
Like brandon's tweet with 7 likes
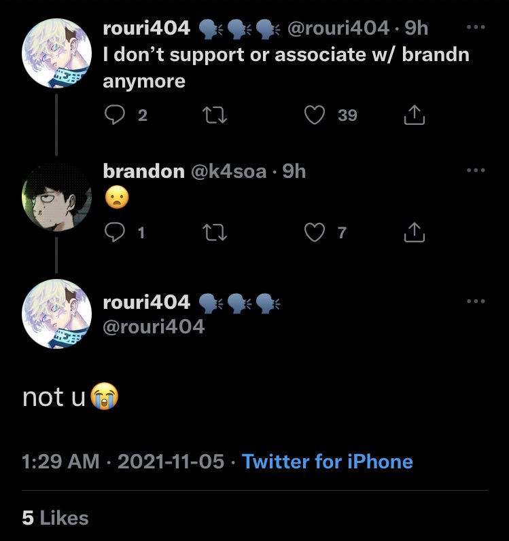pos(315,232)
